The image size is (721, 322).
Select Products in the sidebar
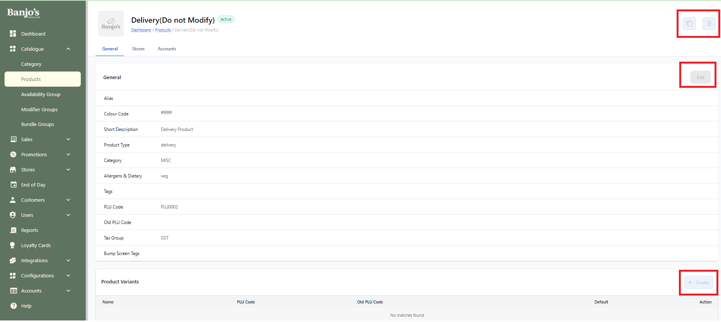(x=42, y=79)
